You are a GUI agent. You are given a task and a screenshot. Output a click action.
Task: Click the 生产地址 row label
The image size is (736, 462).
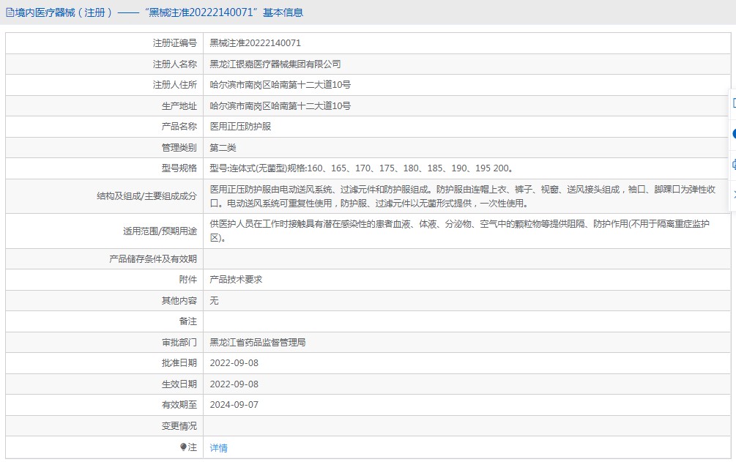179,106
